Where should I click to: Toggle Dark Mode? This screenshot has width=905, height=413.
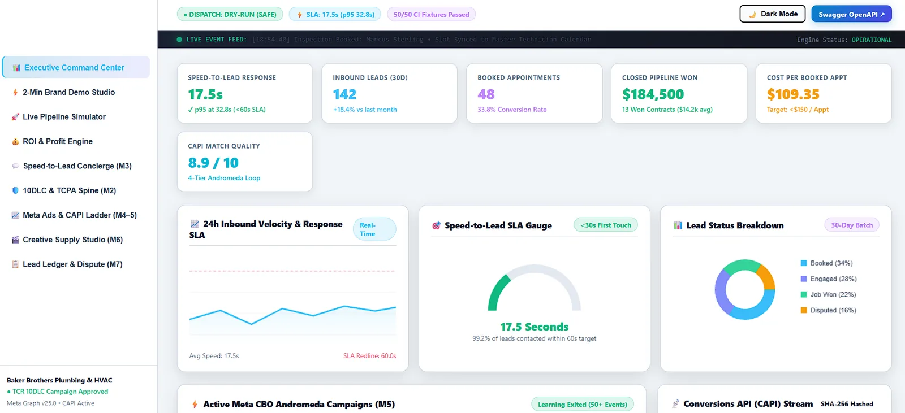[773, 14]
